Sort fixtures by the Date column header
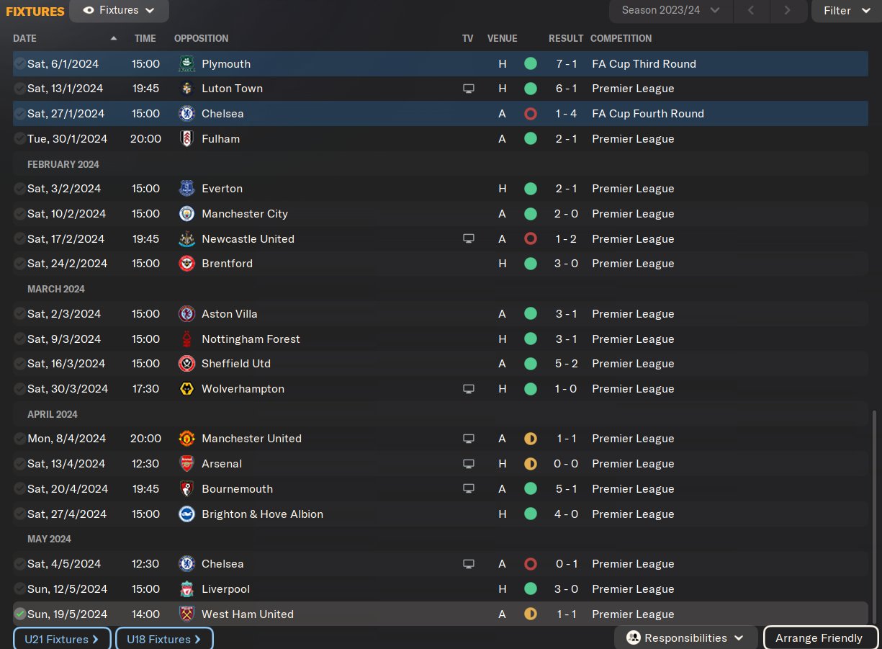The width and height of the screenshot is (882, 649). point(25,39)
